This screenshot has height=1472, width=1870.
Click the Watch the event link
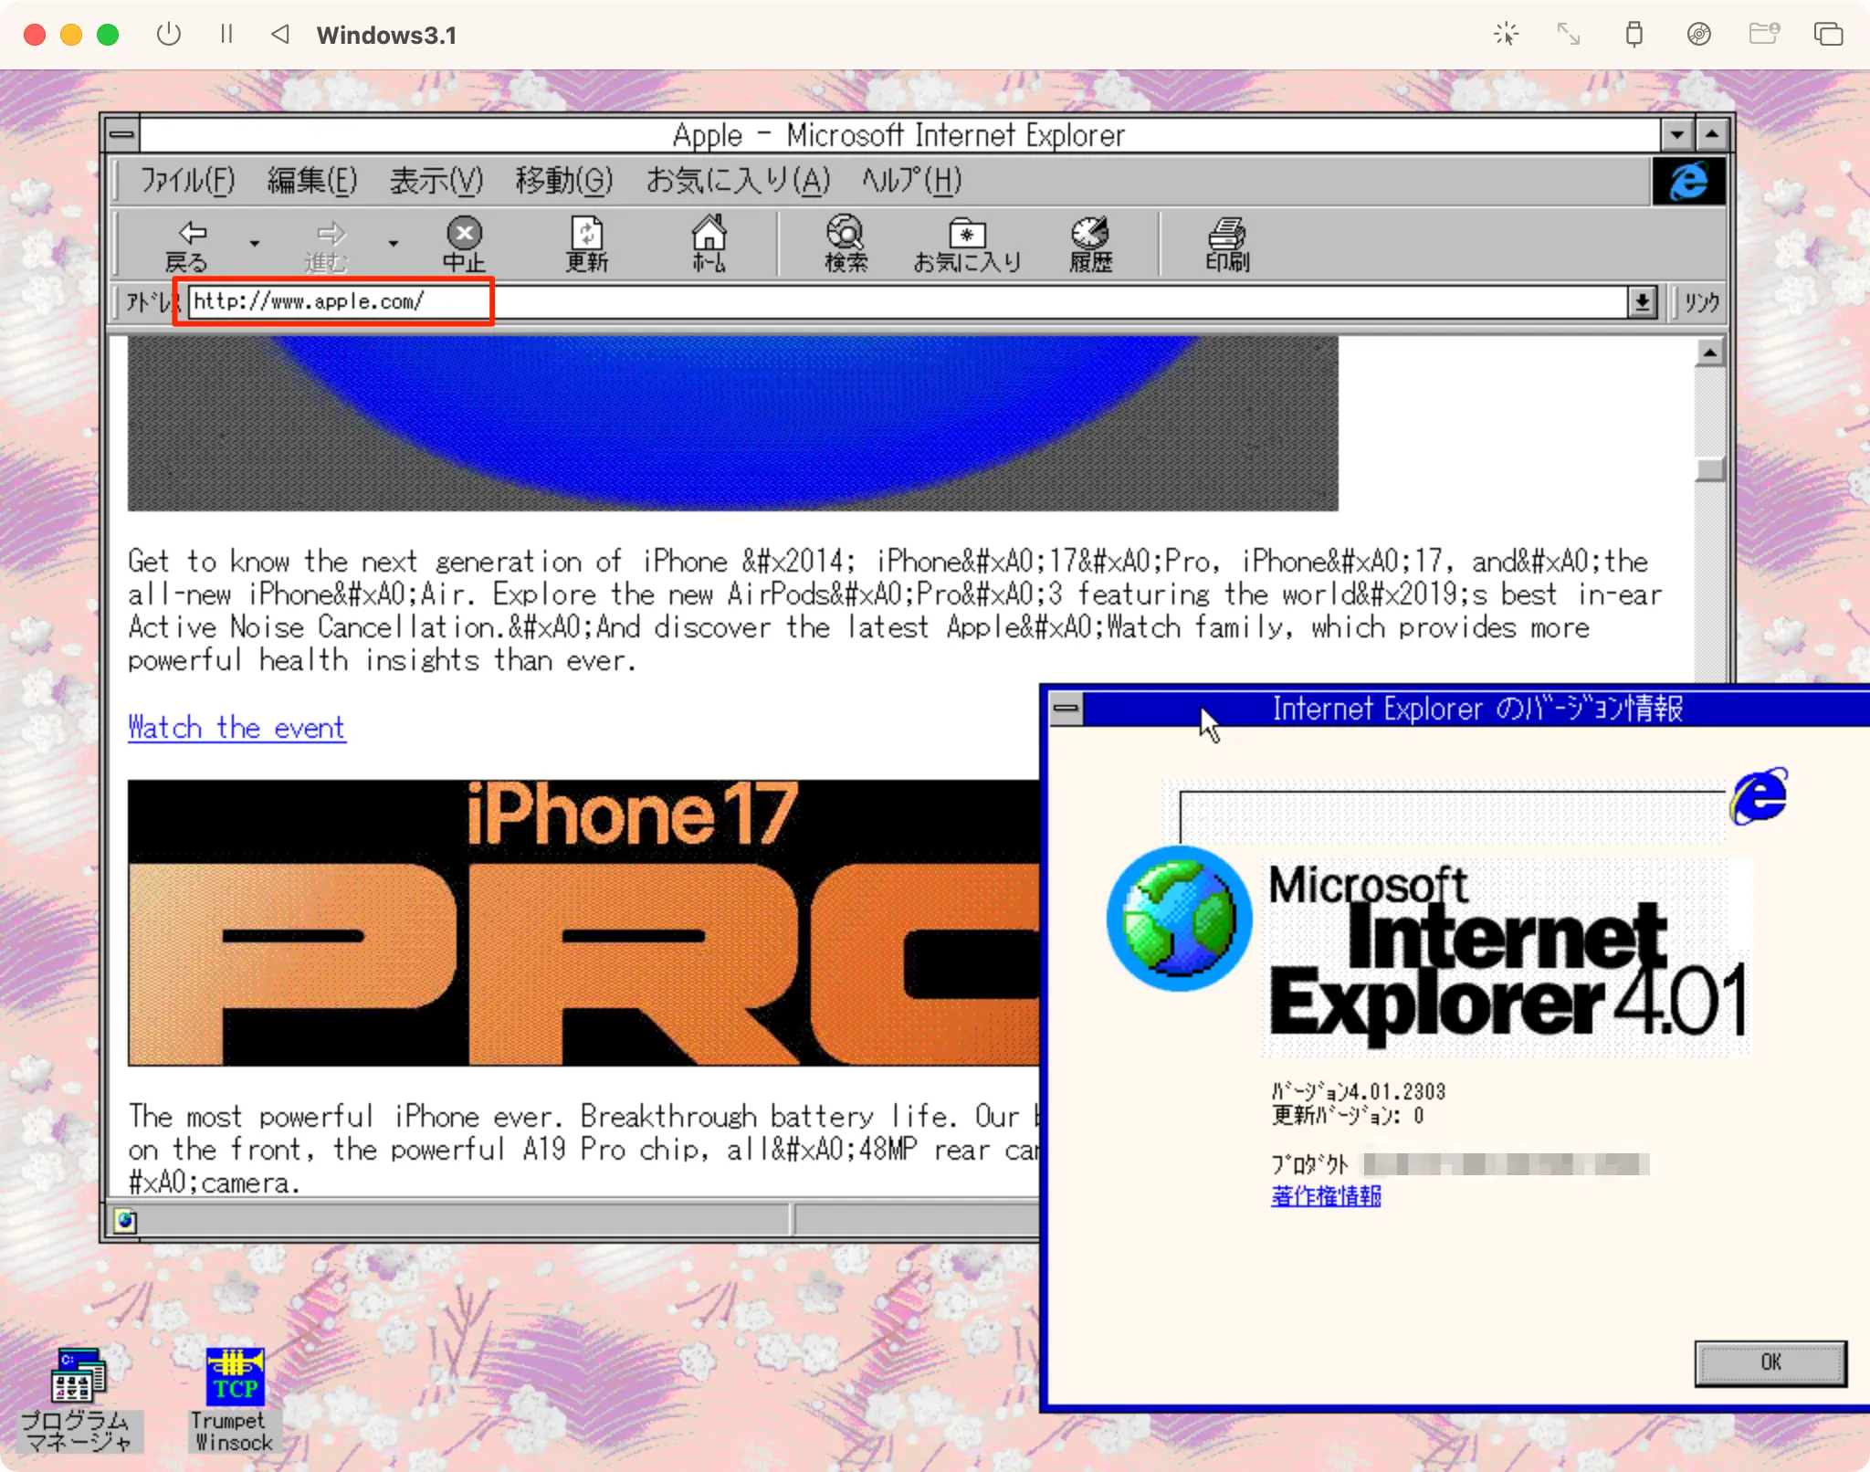click(x=236, y=728)
